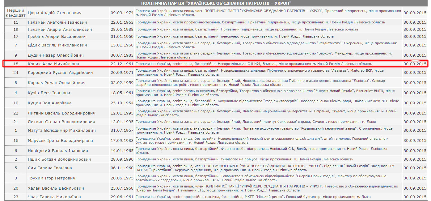Select candidate Галамай Анатолій Іванович

coord(57,22)
